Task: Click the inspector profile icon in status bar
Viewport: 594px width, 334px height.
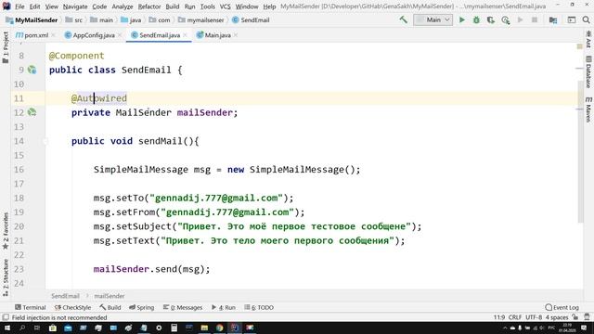Action: (587, 317)
